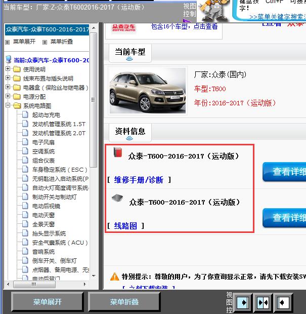Click the 当前:众泰汽车-众泰T600 root node
The height and width of the screenshot is (314, 306).
click(x=51, y=60)
